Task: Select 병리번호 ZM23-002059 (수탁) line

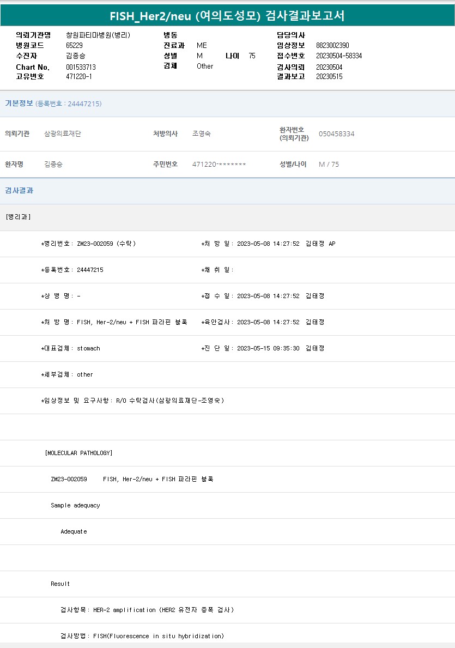Action: 89,244
